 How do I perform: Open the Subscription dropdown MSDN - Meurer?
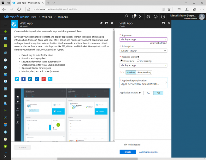[x=143, y=51]
